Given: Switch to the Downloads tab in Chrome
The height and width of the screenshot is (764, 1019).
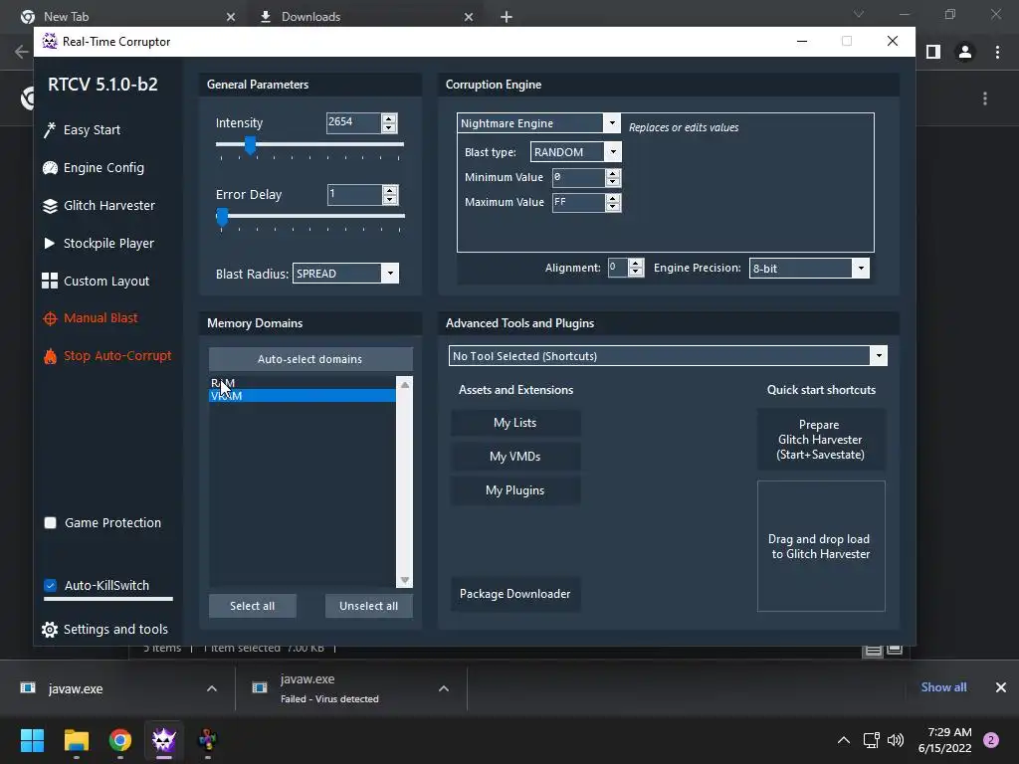Looking at the screenshot, I should pyautogui.click(x=366, y=17).
